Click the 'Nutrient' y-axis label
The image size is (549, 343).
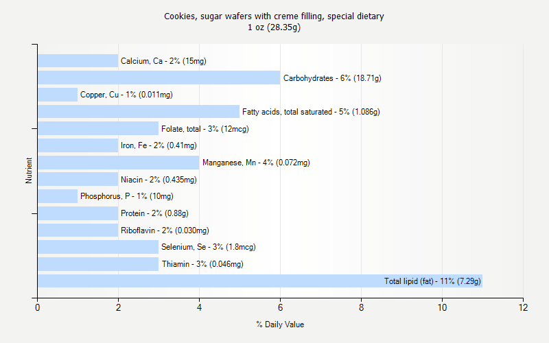point(29,171)
